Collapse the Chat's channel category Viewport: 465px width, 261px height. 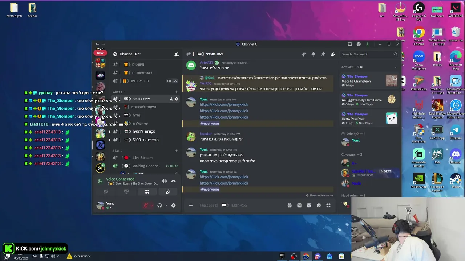119,92
